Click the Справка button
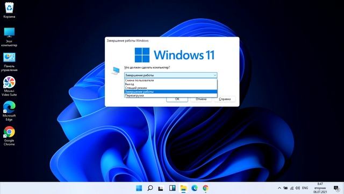This screenshot has height=194, width=344. [x=225, y=99]
